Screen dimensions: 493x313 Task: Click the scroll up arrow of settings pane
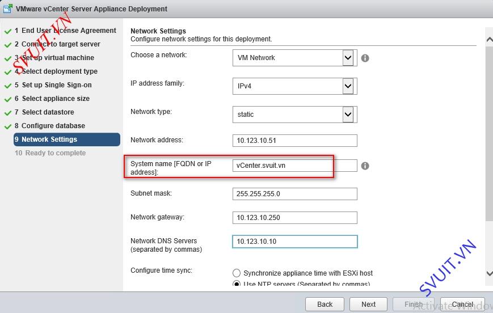(489, 40)
